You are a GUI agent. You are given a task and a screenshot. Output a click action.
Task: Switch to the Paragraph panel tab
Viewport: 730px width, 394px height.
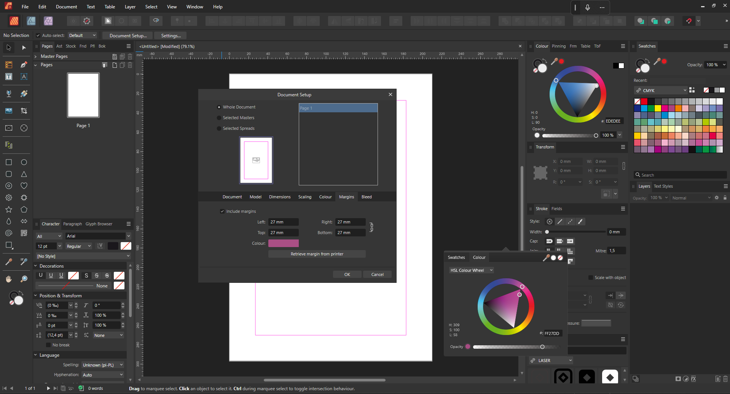[x=72, y=224]
